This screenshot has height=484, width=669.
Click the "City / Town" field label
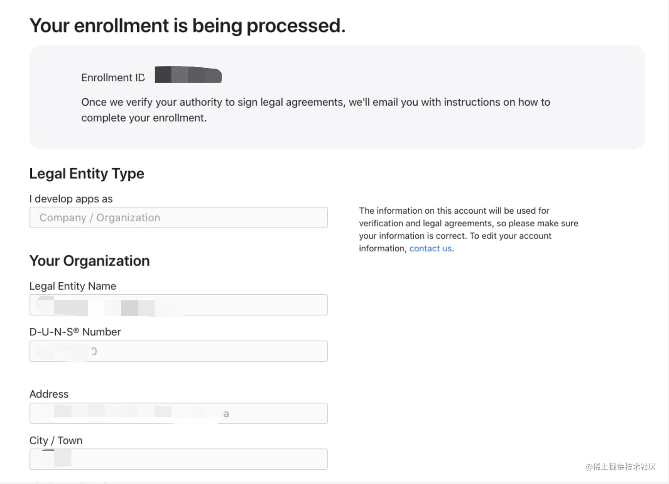click(56, 441)
